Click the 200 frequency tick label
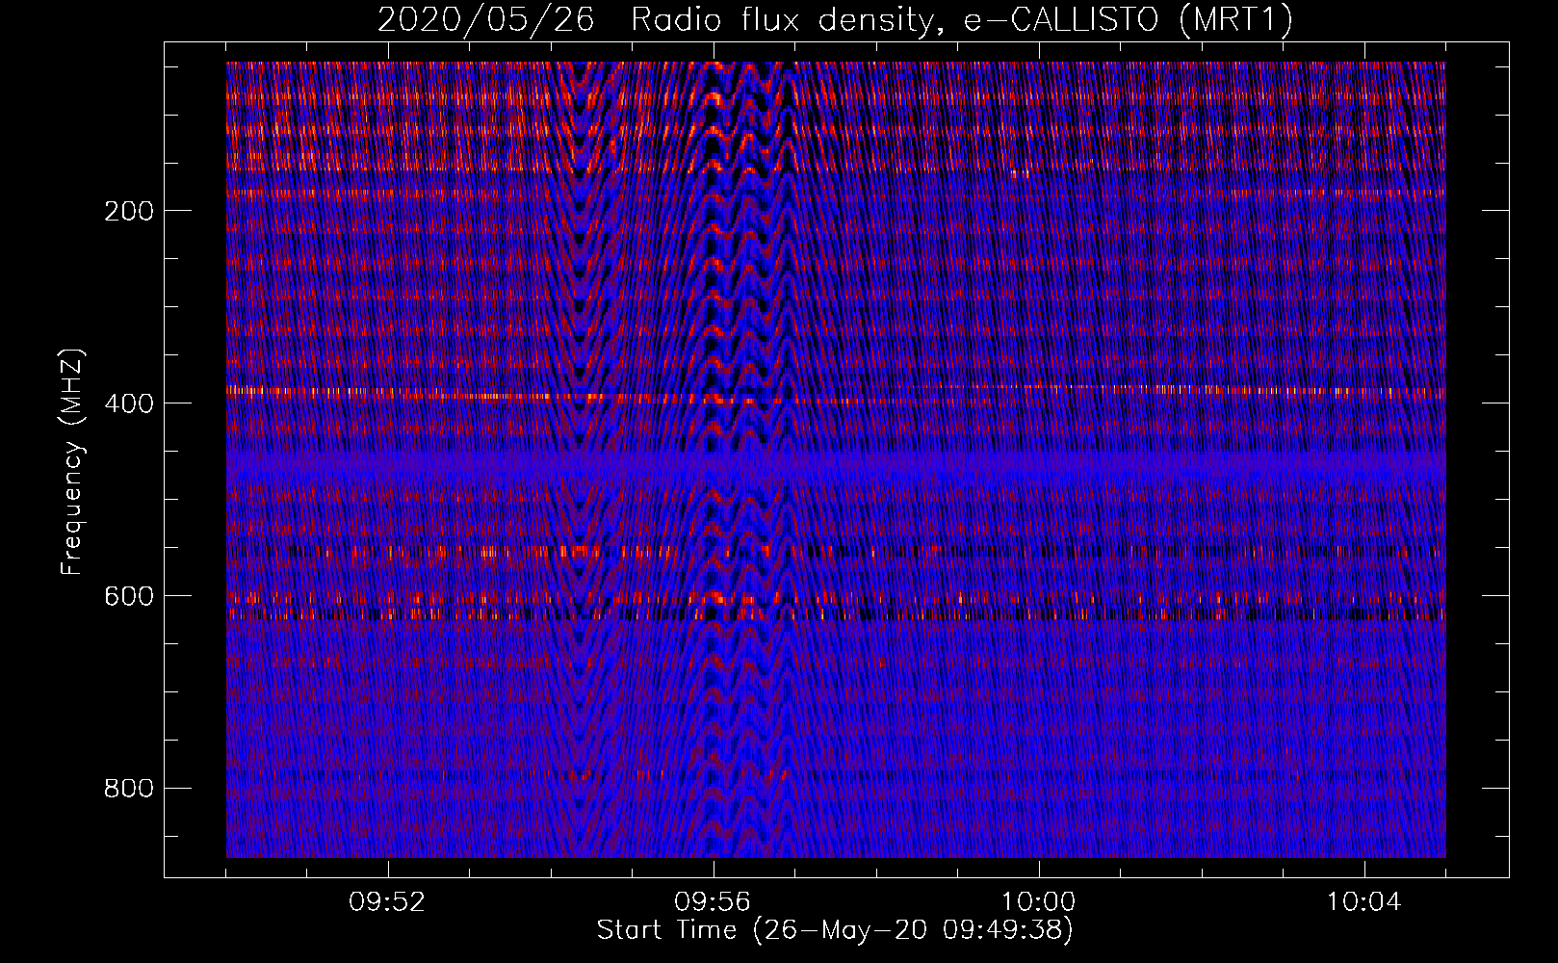This screenshot has width=1558, height=963. (x=129, y=211)
